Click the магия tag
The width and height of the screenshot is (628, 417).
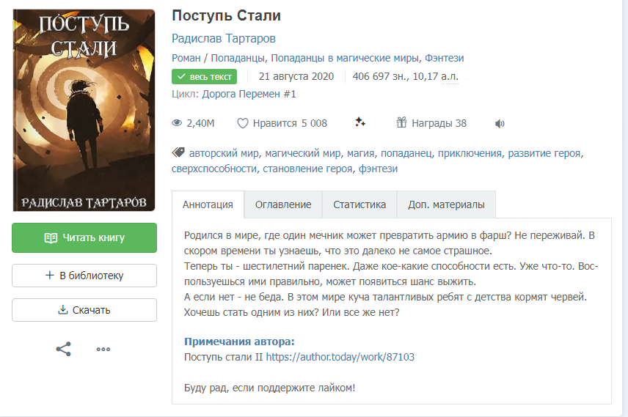(x=360, y=153)
